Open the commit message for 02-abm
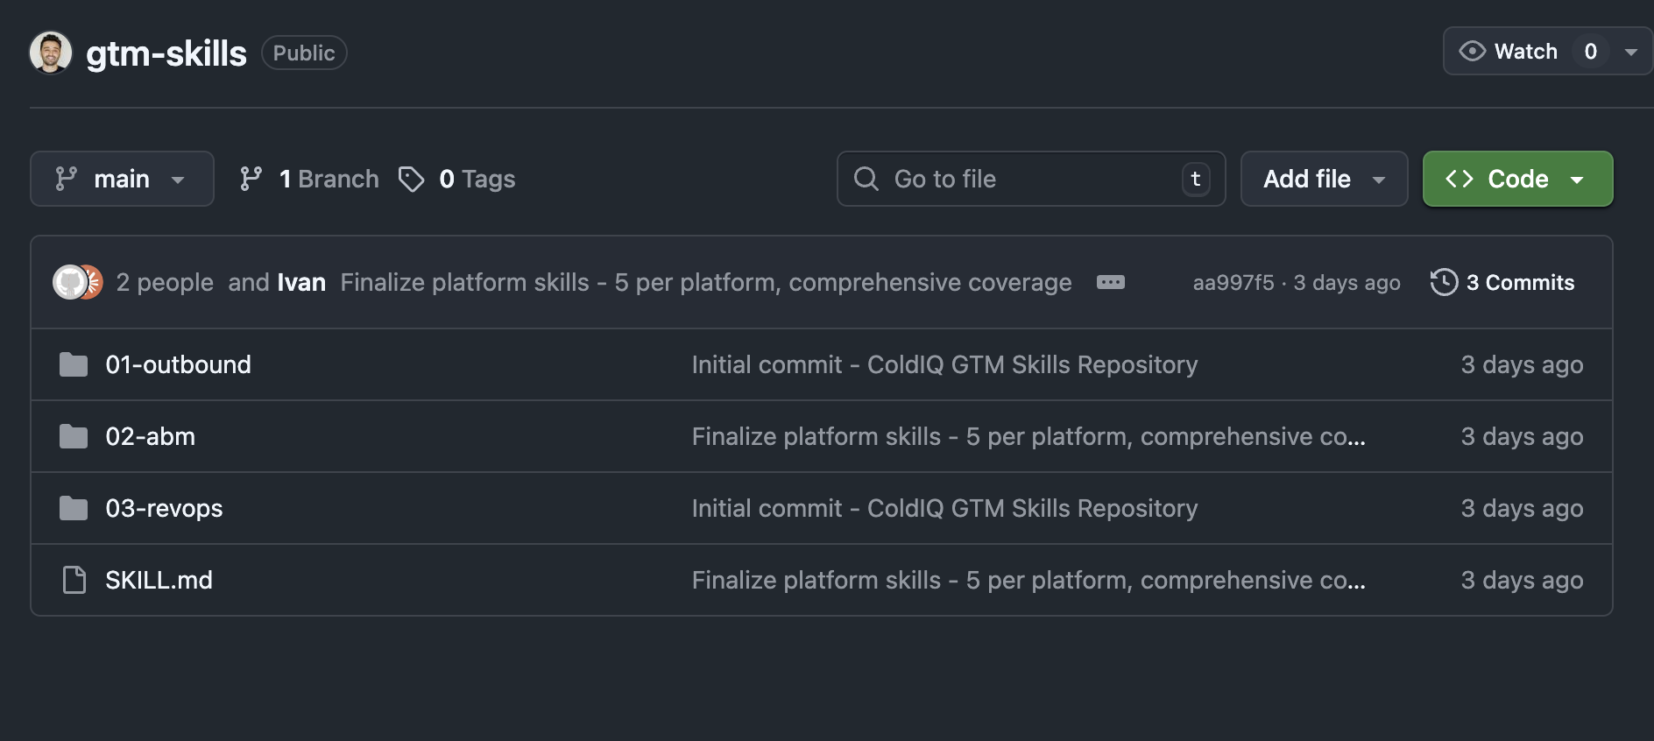This screenshot has width=1654, height=741. tap(1028, 436)
